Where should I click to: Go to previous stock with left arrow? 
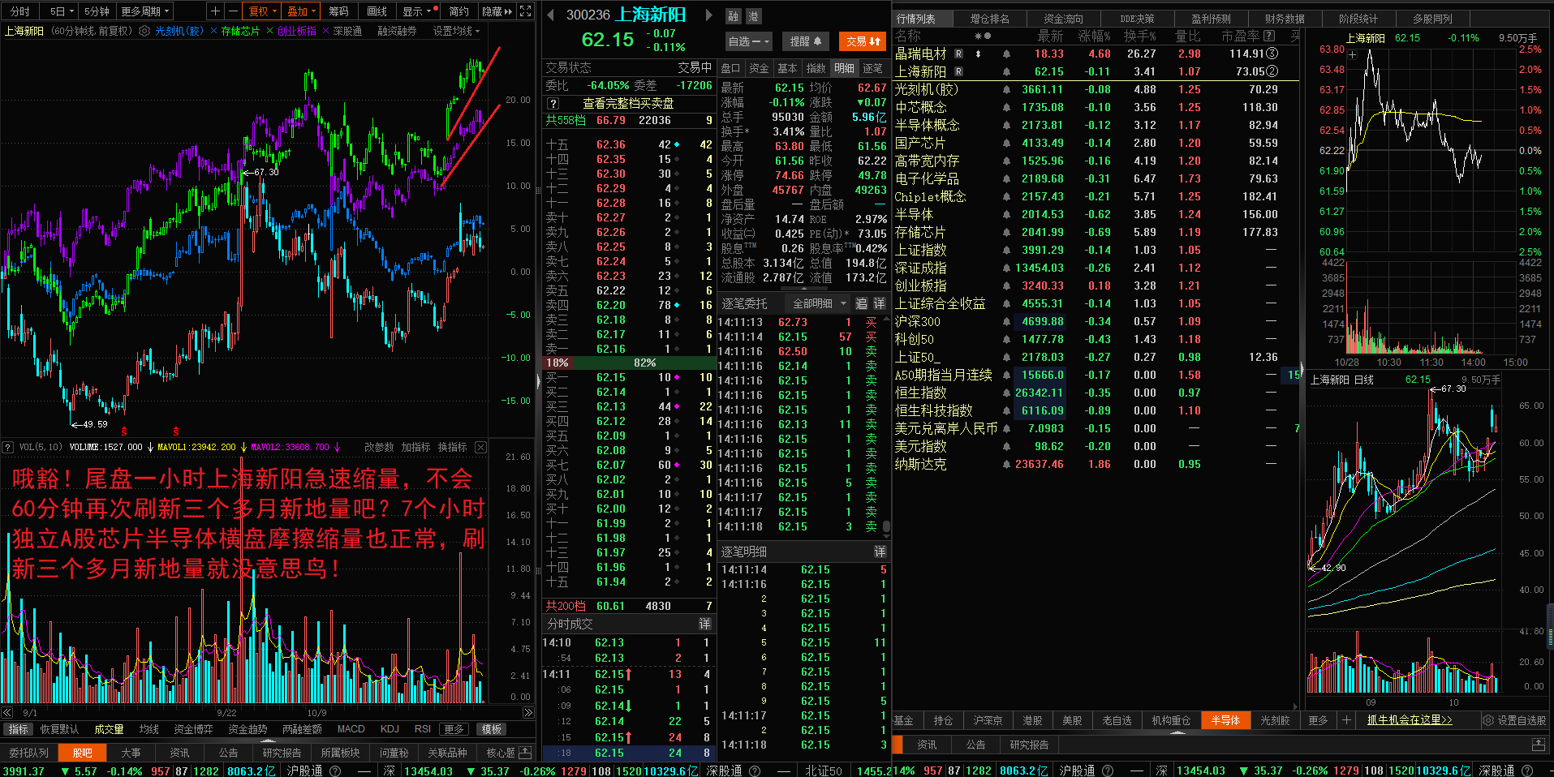550,15
